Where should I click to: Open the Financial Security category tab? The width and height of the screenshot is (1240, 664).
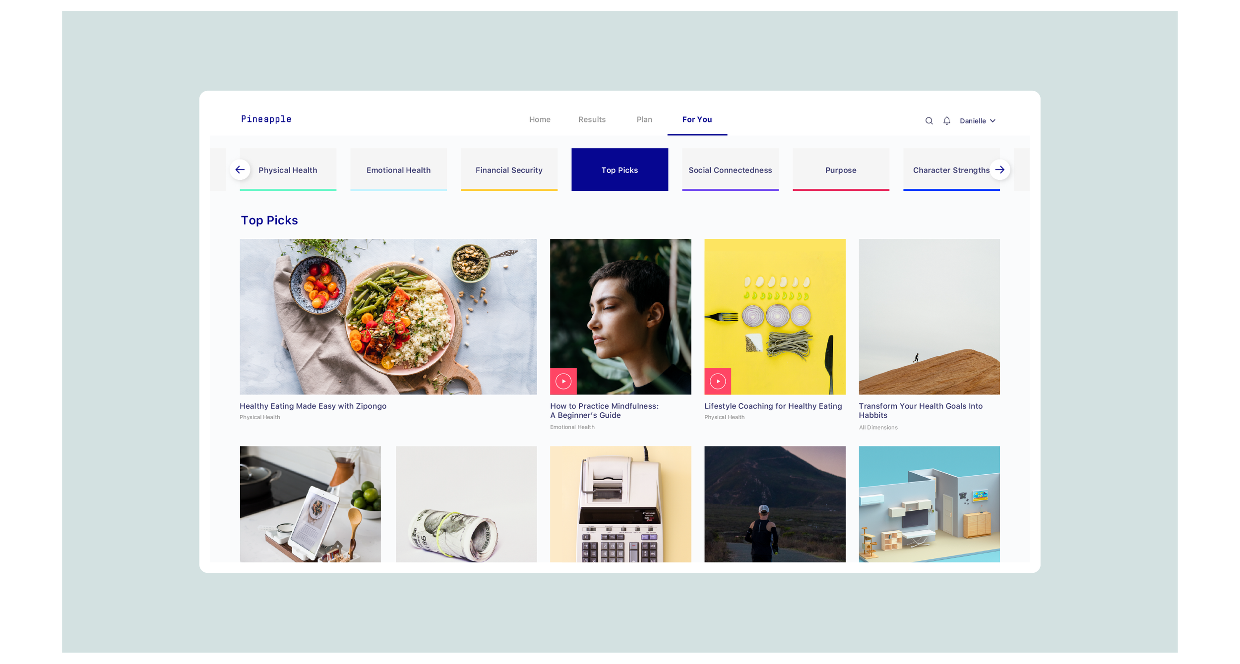click(509, 169)
